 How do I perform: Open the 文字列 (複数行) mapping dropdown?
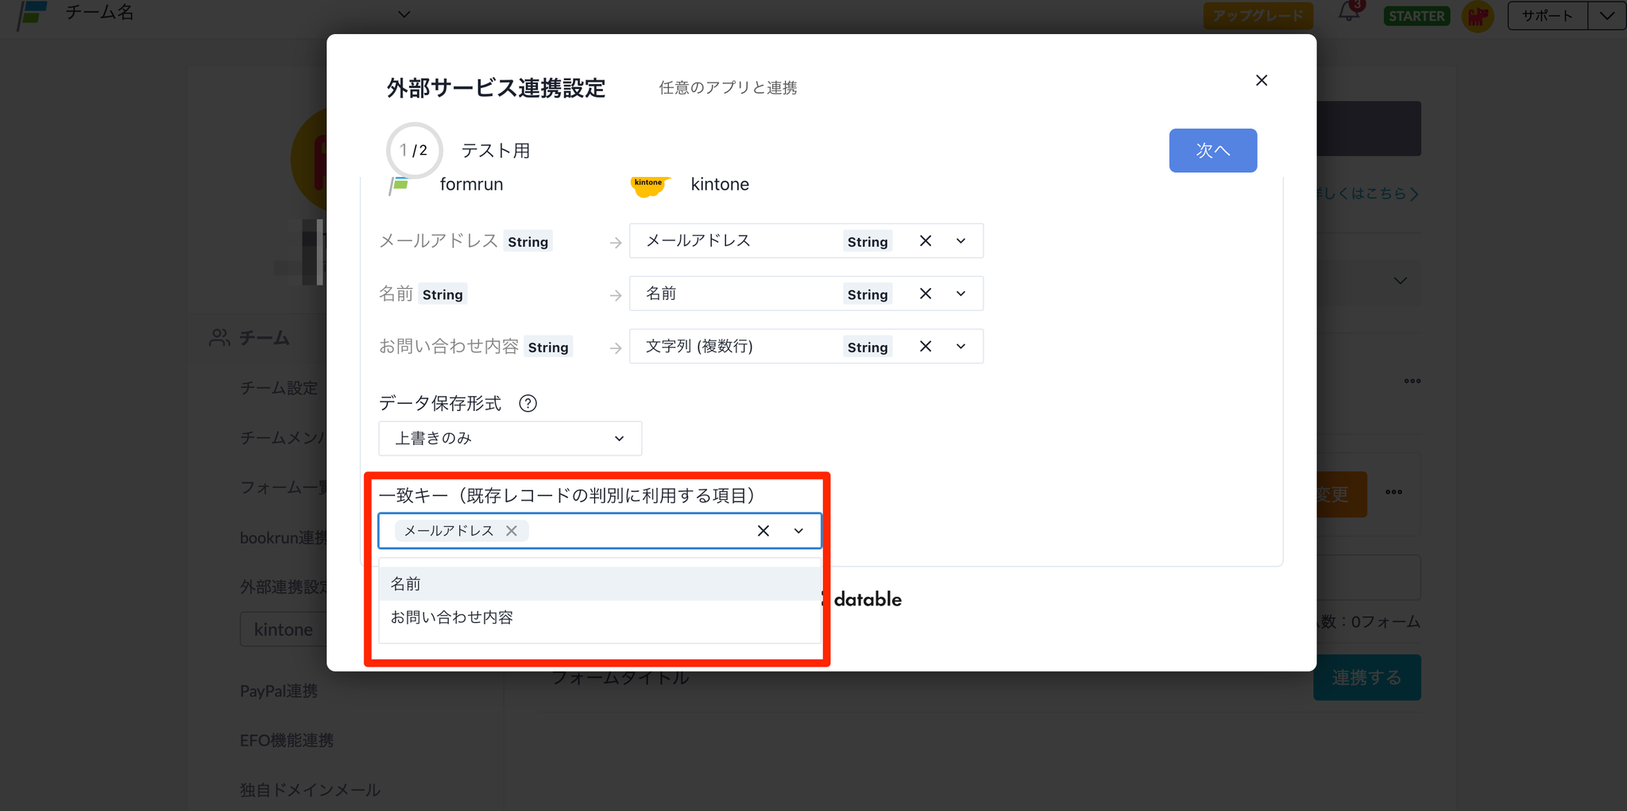click(x=960, y=347)
